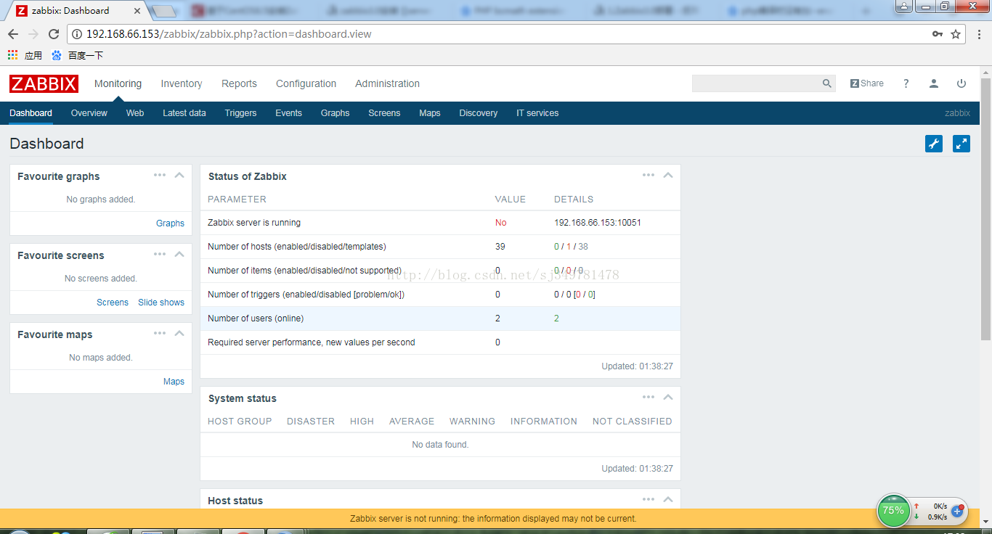992x534 pixels.
Task: Collapse System status widget
Action: pos(668,397)
